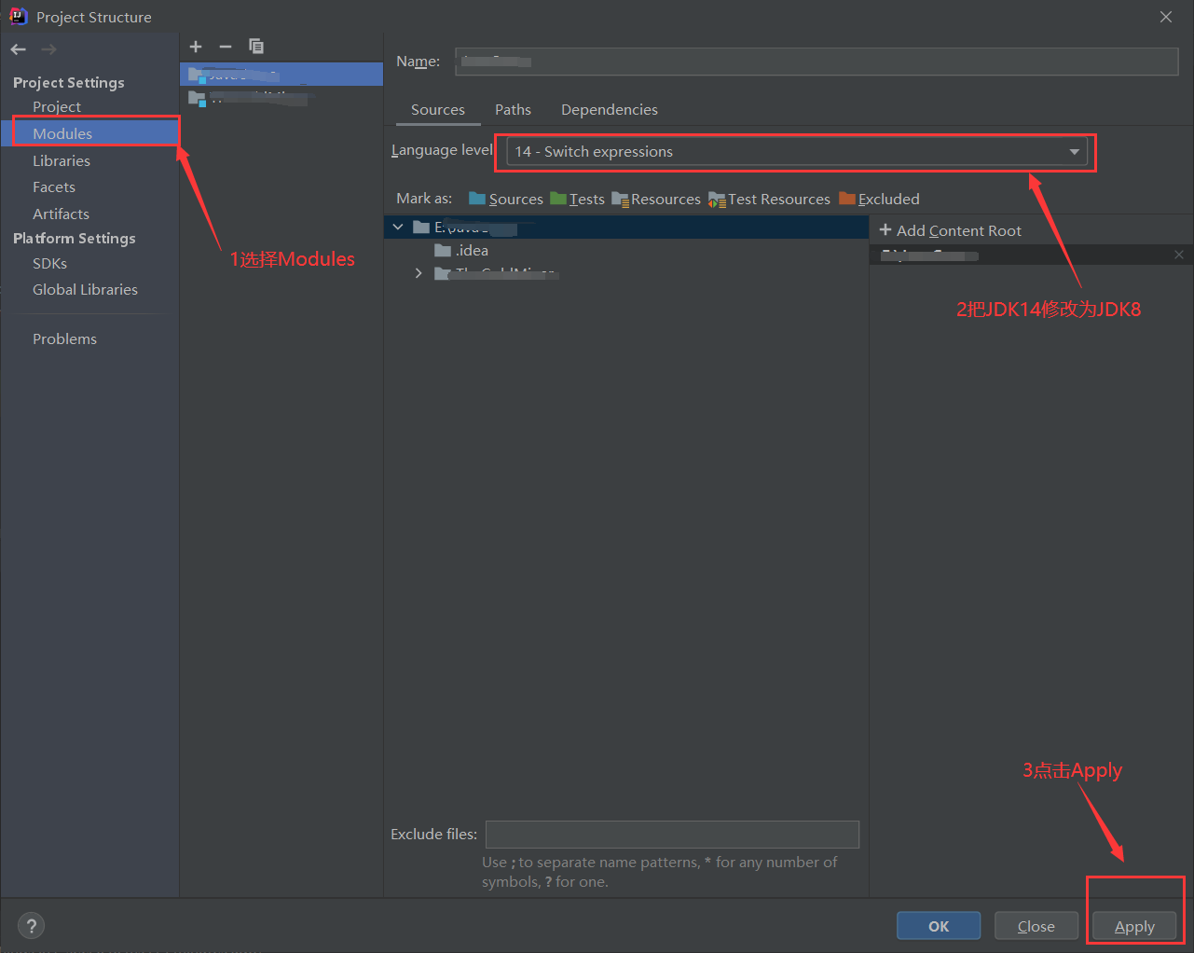Screen dimensions: 1194x953
Task: Copy the selected module icon
Action: (x=256, y=47)
